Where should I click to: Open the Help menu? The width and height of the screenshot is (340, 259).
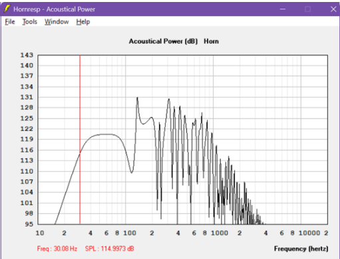point(83,22)
